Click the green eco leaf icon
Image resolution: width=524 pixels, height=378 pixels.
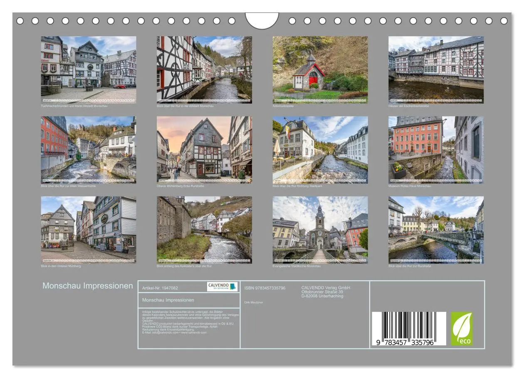tap(462, 329)
